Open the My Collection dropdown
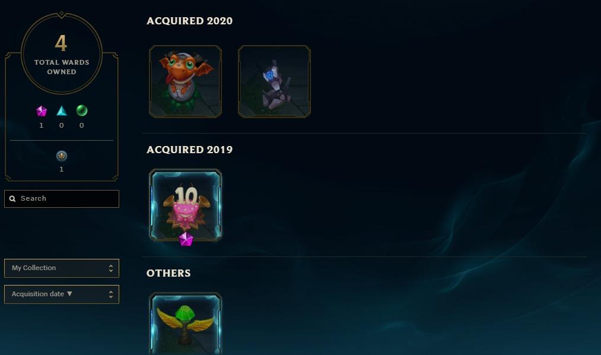601x355 pixels. coord(62,268)
